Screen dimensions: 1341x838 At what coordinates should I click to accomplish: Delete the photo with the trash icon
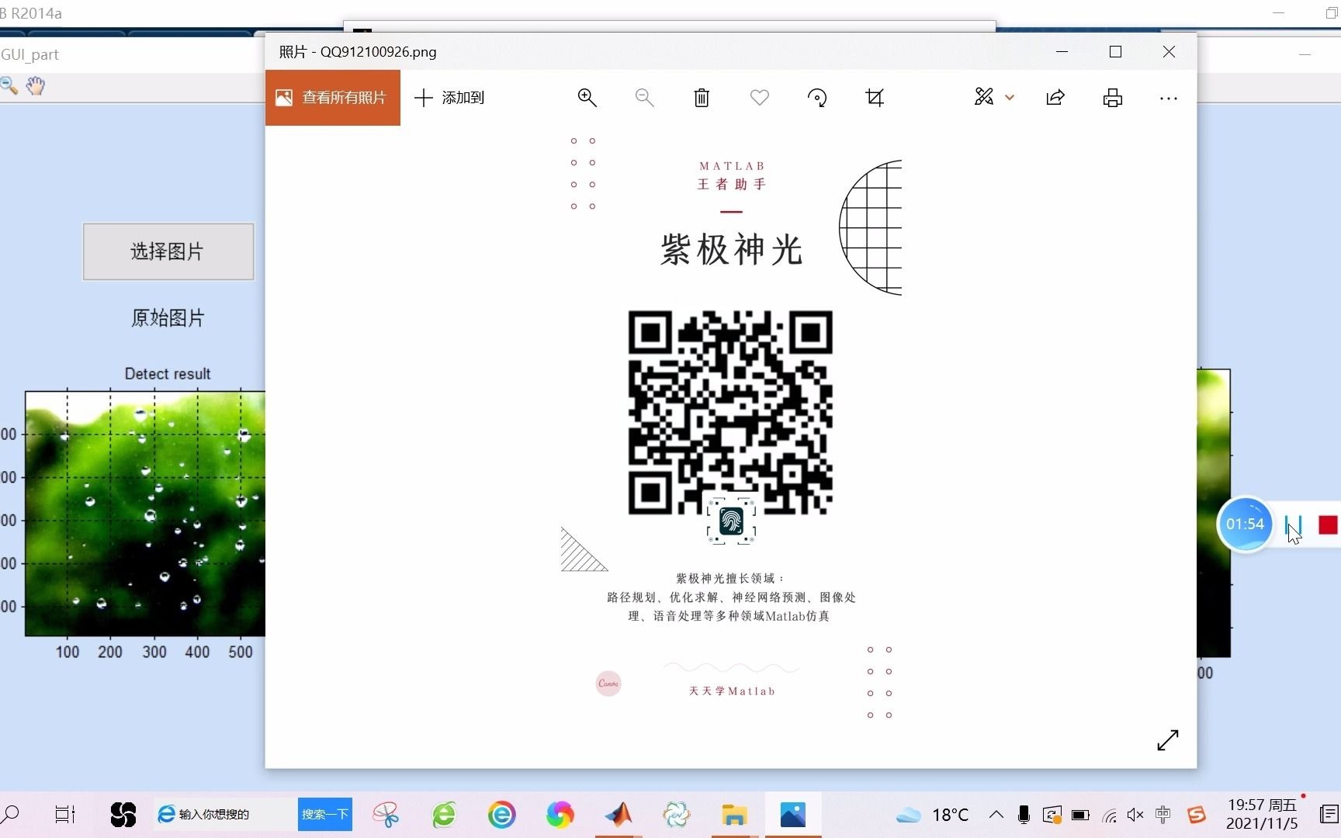pos(702,98)
